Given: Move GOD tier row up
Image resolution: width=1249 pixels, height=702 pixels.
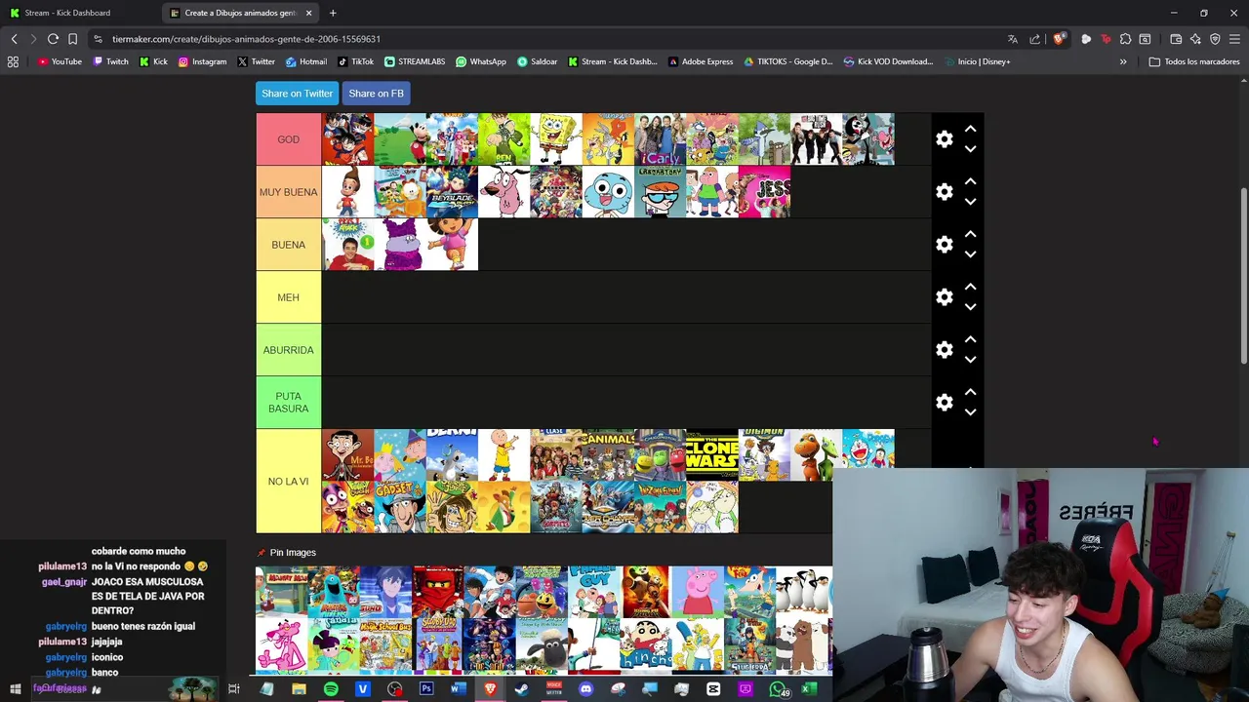Looking at the screenshot, I should click(970, 129).
